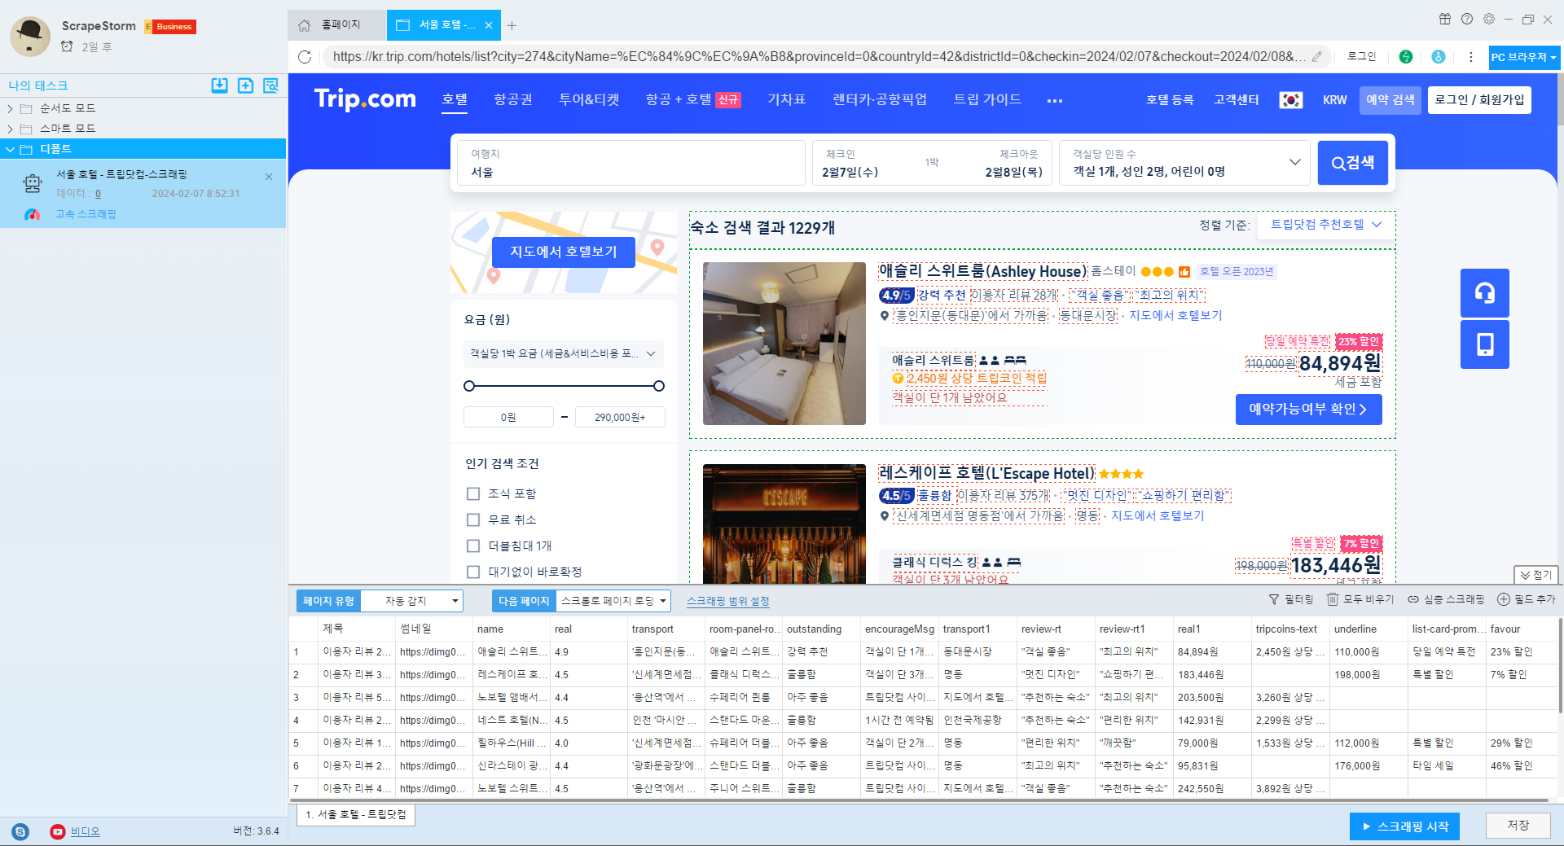Open the 객실당 인원 수 dropdown
Screen dimensions: 1564x846
coord(1184,163)
